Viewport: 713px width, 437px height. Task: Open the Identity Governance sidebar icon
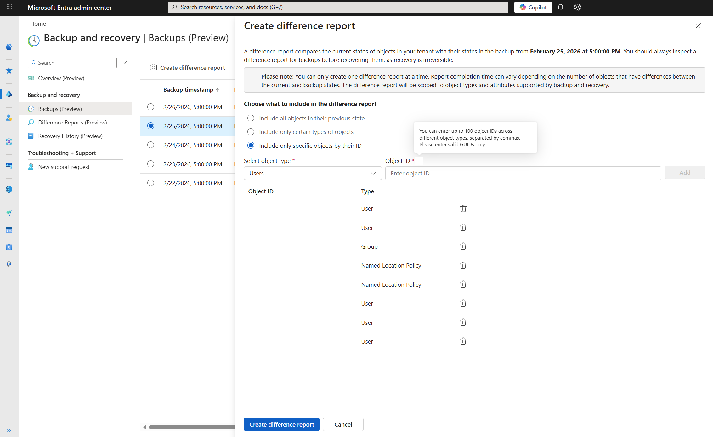pyautogui.click(x=9, y=141)
